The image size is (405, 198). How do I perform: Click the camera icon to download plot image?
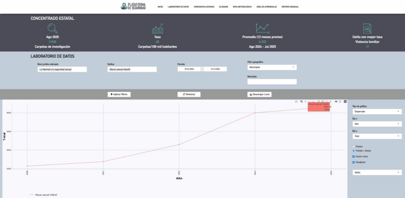tap(296, 102)
